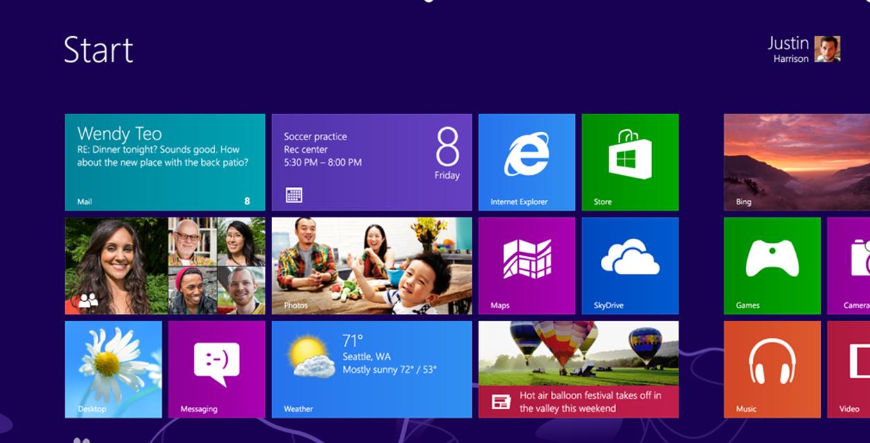The image size is (870, 443).
Task: Click the large woman's photo on People tile
Action: [x=117, y=266]
